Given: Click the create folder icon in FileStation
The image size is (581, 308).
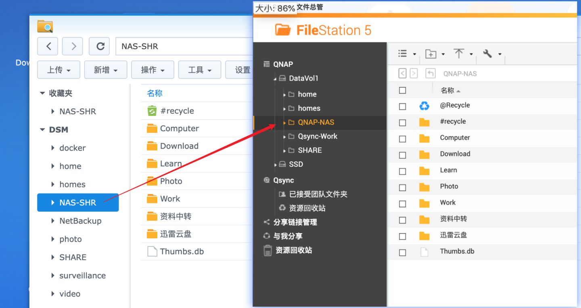Looking at the screenshot, I should [x=431, y=54].
